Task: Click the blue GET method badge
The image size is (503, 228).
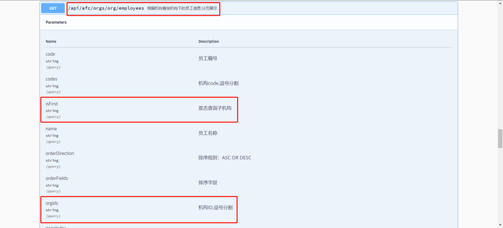Action: tap(53, 8)
